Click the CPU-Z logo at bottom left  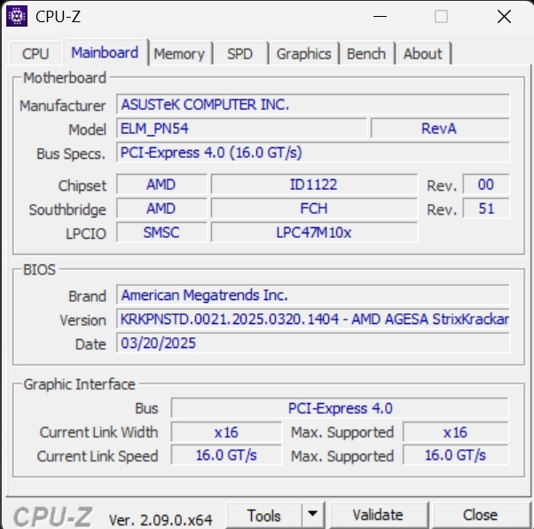[x=53, y=516]
